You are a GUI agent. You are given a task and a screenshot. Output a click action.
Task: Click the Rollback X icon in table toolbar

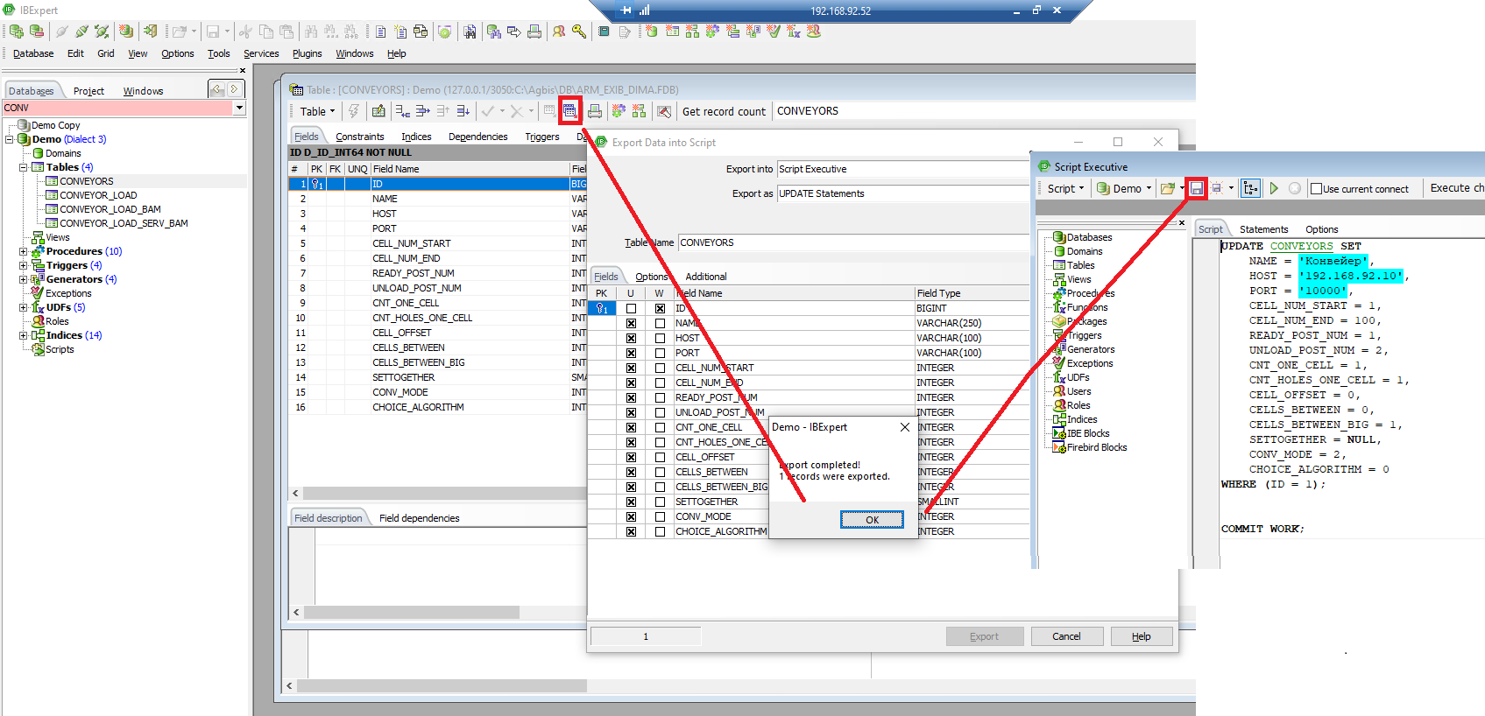pyautogui.click(x=517, y=111)
